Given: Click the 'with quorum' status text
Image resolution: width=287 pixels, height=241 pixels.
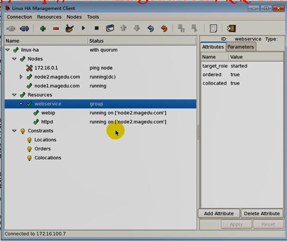Looking at the screenshot, I should tap(104, 50).
